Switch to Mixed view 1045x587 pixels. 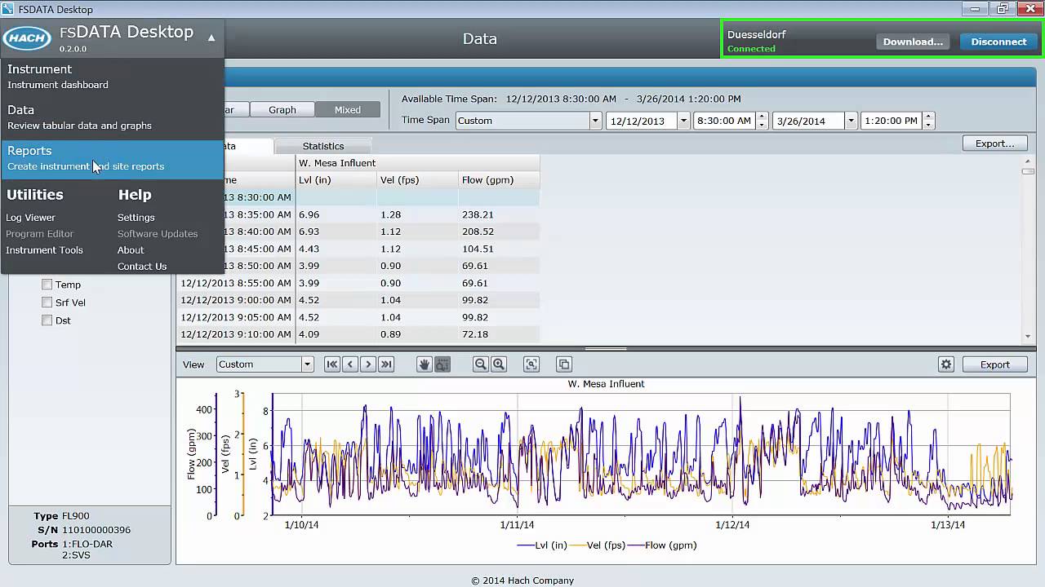(348, 110)
